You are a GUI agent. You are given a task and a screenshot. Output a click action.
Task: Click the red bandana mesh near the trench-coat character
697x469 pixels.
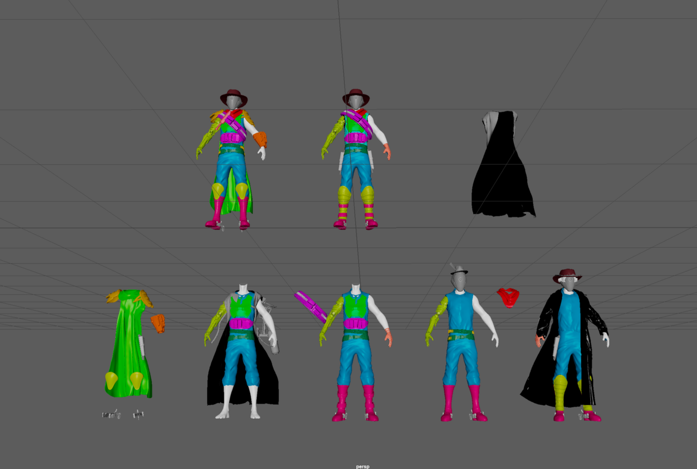pyautogui.click(x=508, y=297)
